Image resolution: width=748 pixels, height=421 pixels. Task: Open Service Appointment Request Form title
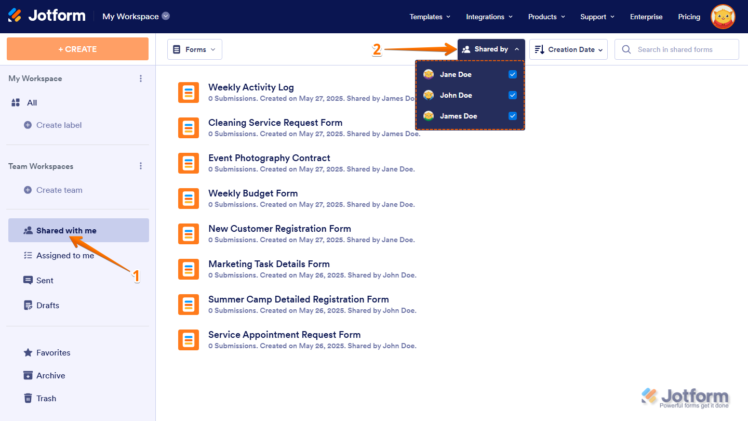[x=285, y=335]
